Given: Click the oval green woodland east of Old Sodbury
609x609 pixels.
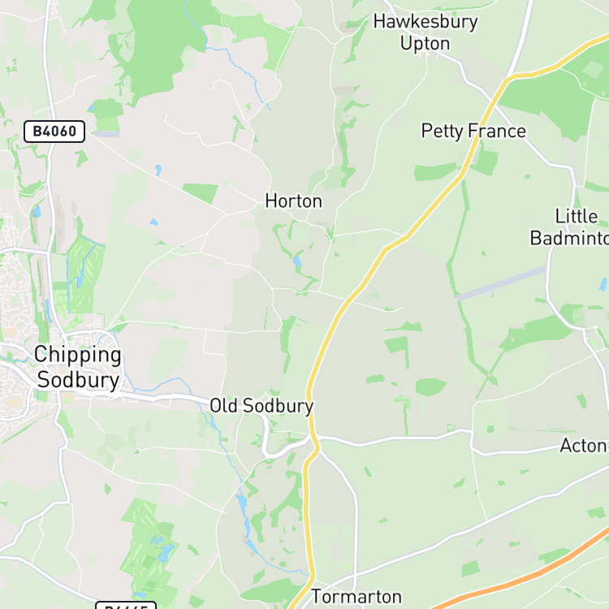Looking at the screenshot, I should click(430, 387).
